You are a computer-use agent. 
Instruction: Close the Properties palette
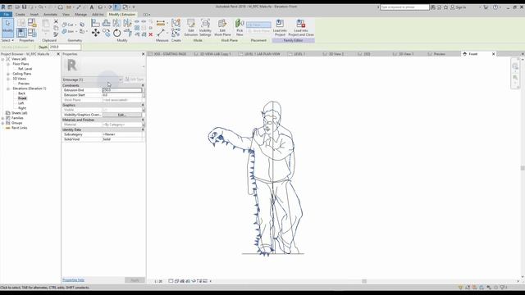point(143,54)
